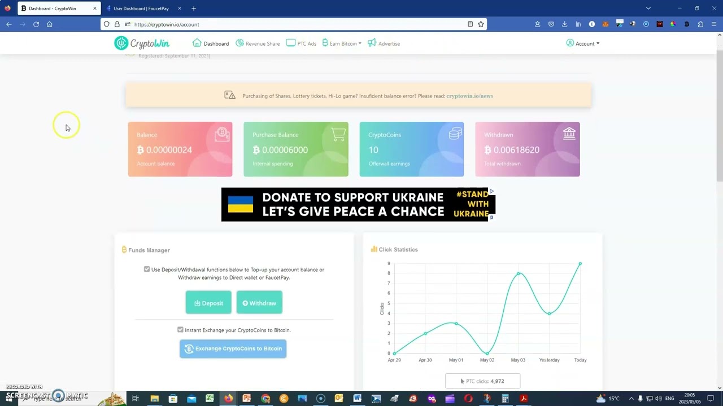Screen dimensions: 723x406
Task: Open Opera browser from the taskbar
Action: pyautogui.click(x=468, y=399)
